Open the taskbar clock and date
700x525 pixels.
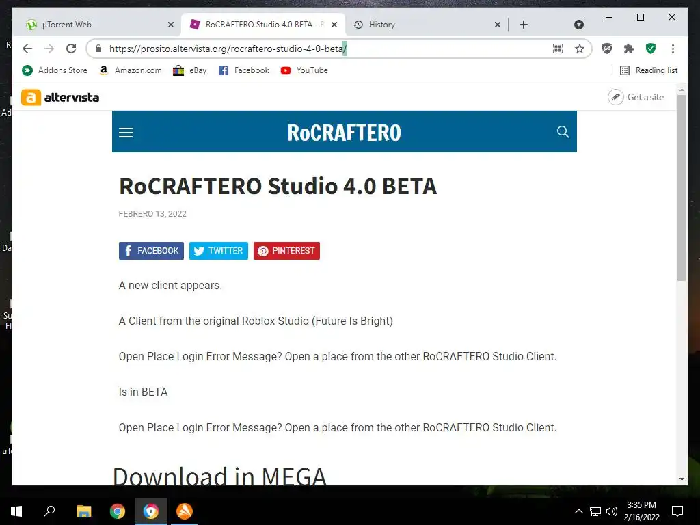(641, 511)
